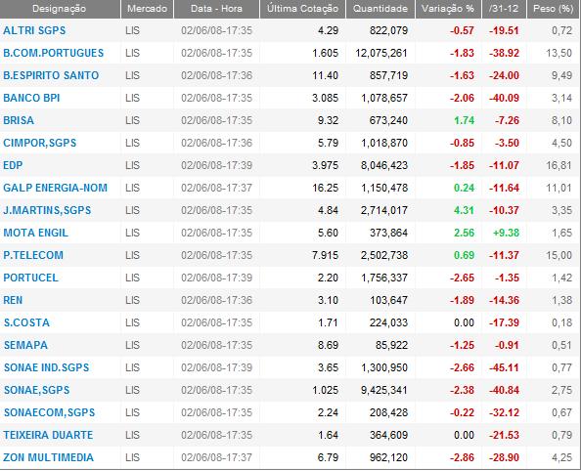Select the 0,18 weight value
This screenshot has height=471, width=581.
(x=561, y=322)
